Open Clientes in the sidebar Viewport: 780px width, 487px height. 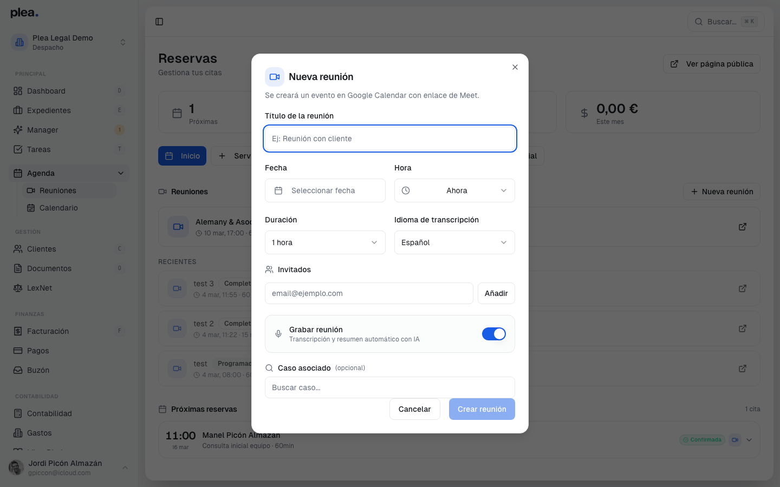69,249
